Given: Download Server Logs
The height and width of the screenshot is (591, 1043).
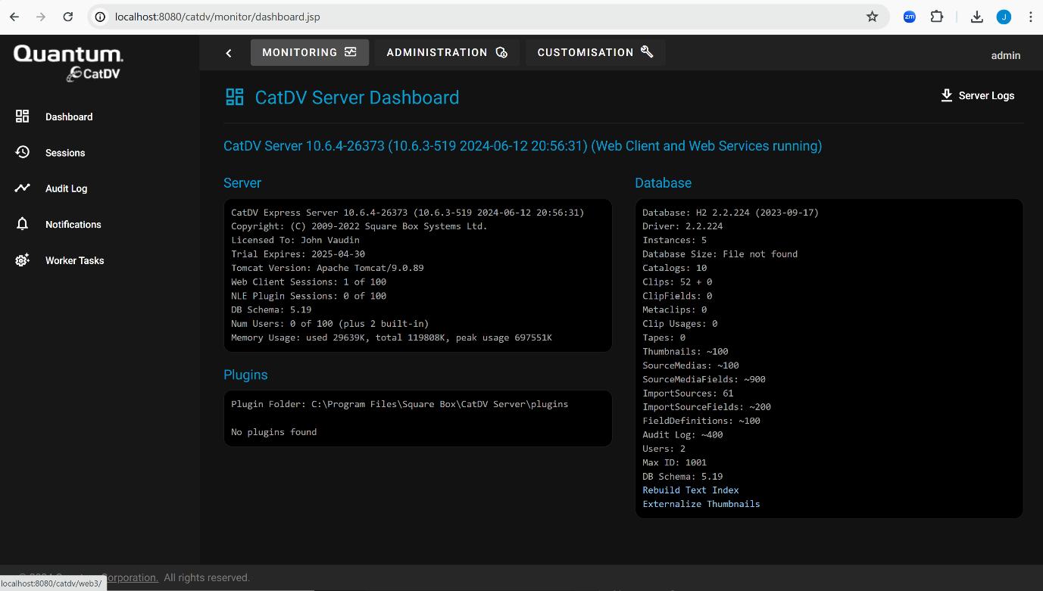Looking at the screenshot, I should click(x=977, y=95).
